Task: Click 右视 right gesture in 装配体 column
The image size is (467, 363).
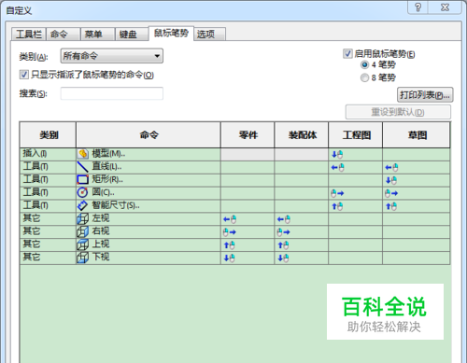Action: click(283, 232)
